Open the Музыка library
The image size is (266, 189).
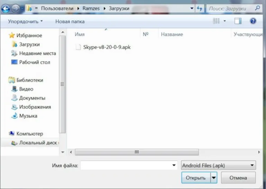(28, 116)
